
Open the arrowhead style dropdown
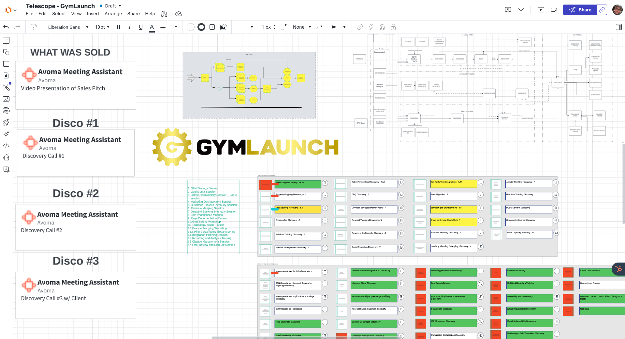click(x=338, y=27)
